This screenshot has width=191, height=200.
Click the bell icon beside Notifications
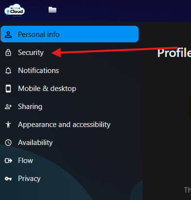pyautogui.click(x=8, y=71)
